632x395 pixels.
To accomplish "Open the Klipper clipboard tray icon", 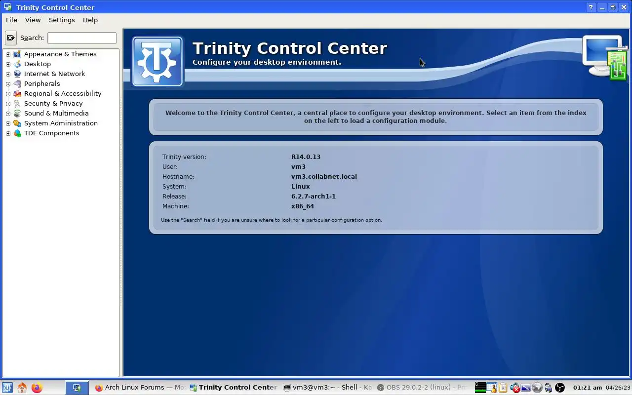I will pos(503,388).
